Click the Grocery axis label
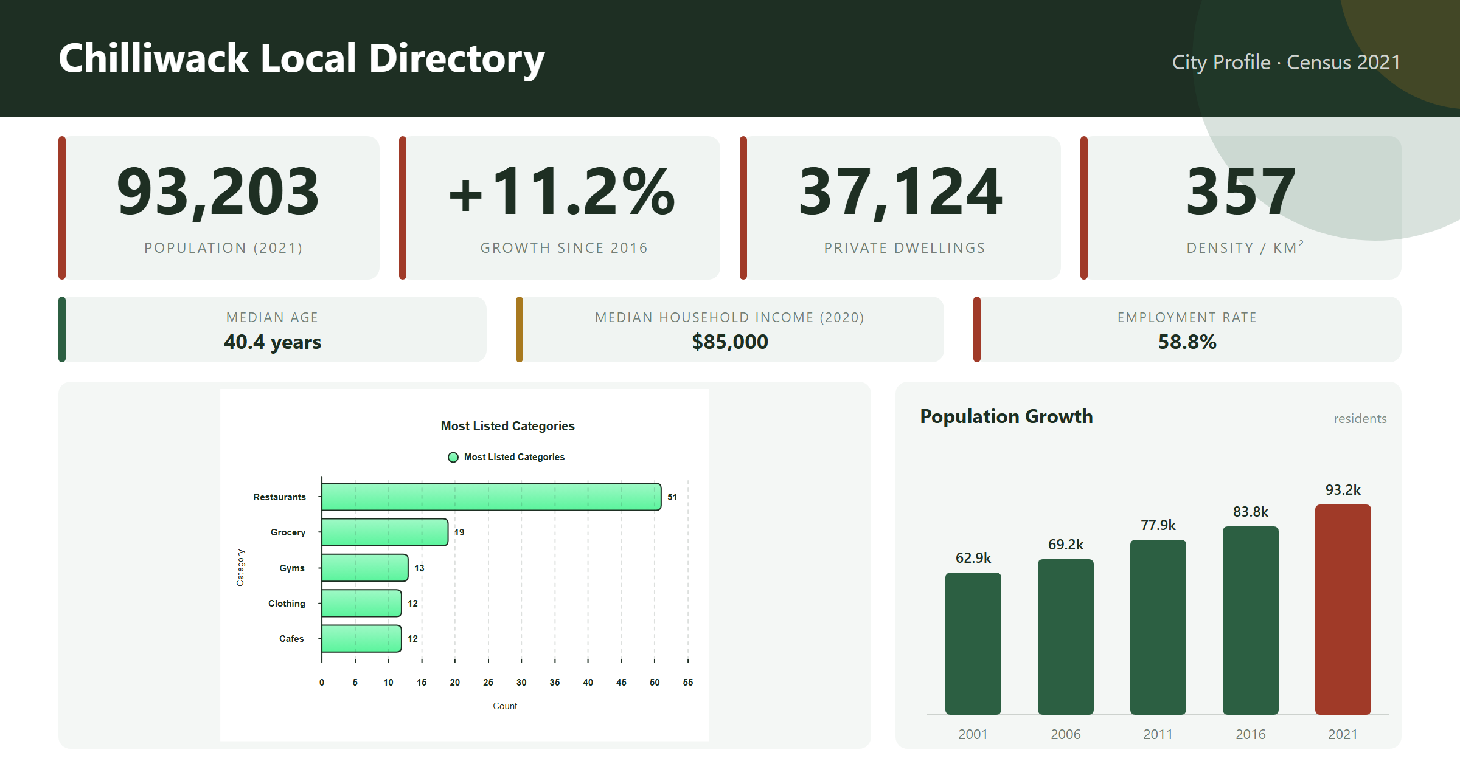Screen dimensions: 1460x778 tap(288, 532)
